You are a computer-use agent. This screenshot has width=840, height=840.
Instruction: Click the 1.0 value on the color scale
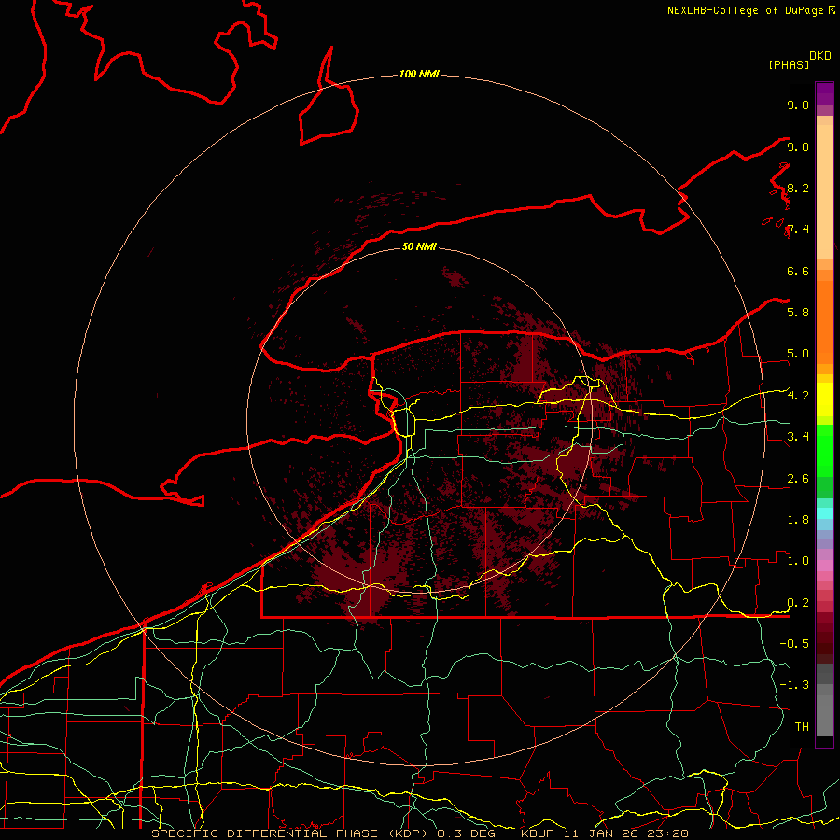click(x=798, y=560)
